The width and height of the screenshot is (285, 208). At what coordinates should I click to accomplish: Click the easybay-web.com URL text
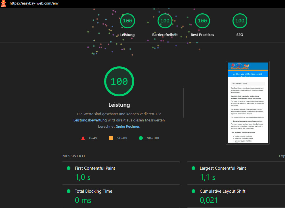pos(34,4)
